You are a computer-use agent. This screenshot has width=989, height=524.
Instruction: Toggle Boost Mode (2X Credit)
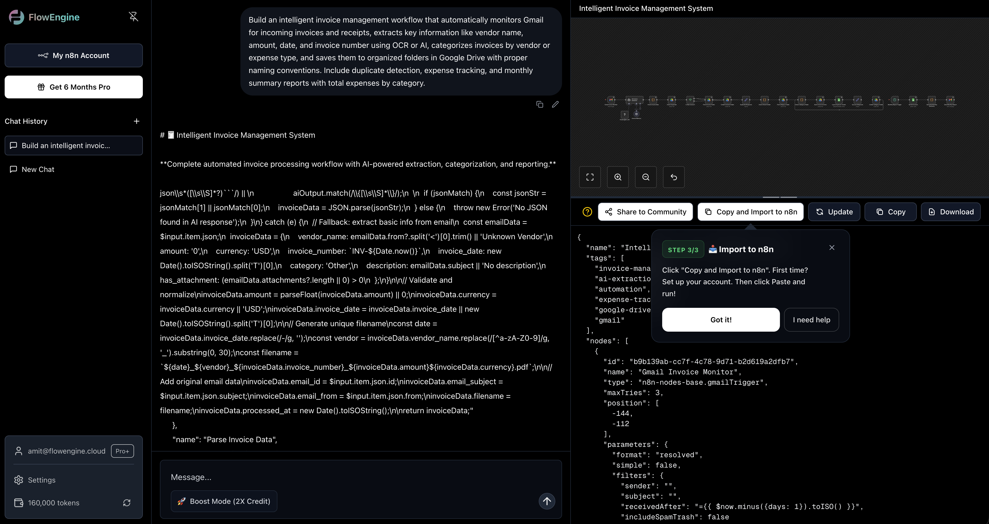pos(224,501)
